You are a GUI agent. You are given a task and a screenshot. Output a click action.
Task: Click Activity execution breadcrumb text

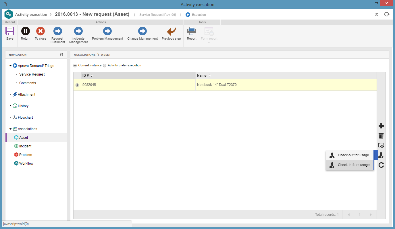[x=31, y=14]
